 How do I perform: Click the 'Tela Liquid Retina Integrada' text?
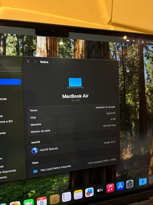click(55, 168)
